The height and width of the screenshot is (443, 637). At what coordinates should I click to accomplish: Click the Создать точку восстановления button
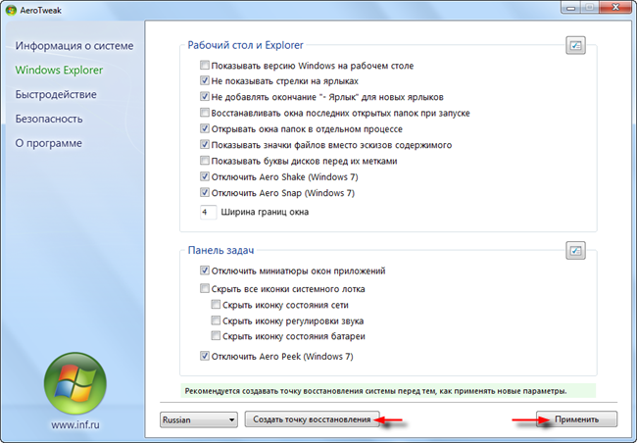pyautogui.click(x=312, y=419)
